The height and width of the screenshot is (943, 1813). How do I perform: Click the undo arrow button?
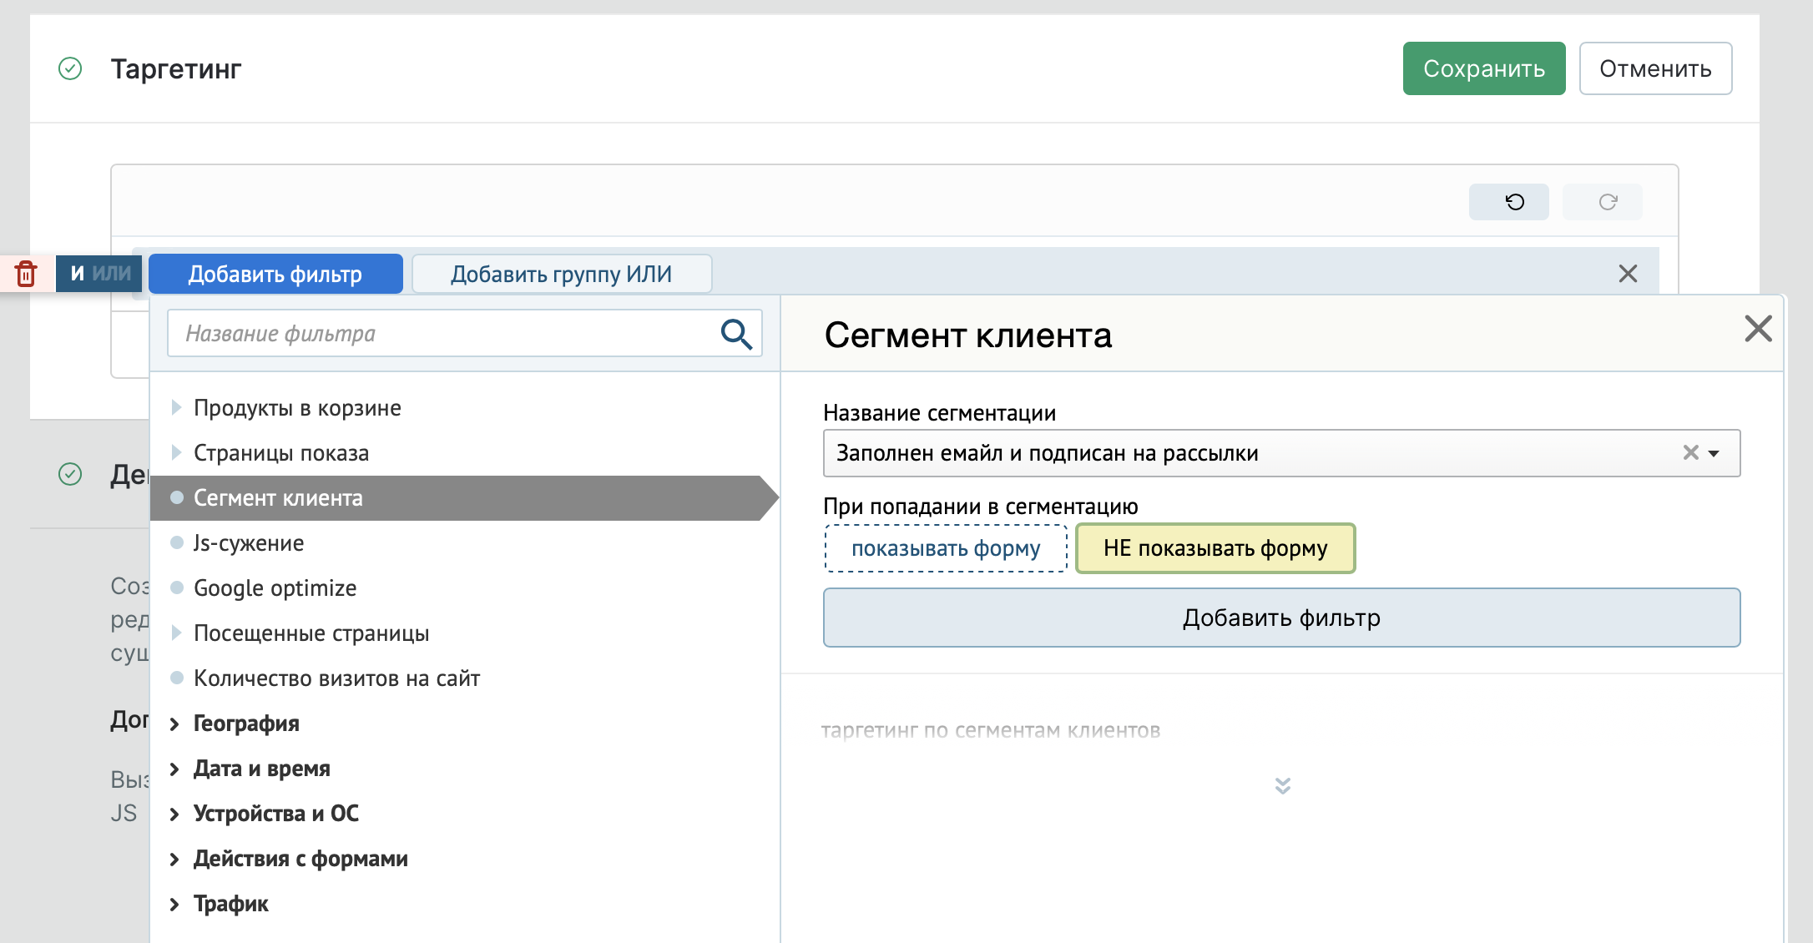(x=1508, y=202)
